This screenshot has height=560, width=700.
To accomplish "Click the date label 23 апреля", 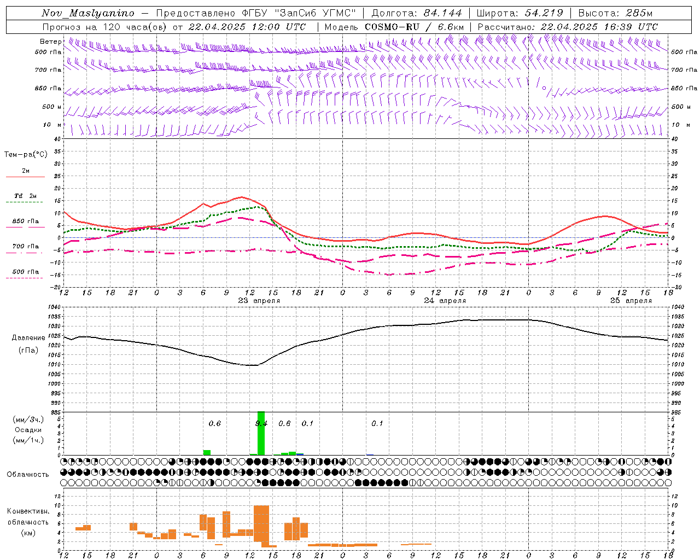I will pos(259,301).
